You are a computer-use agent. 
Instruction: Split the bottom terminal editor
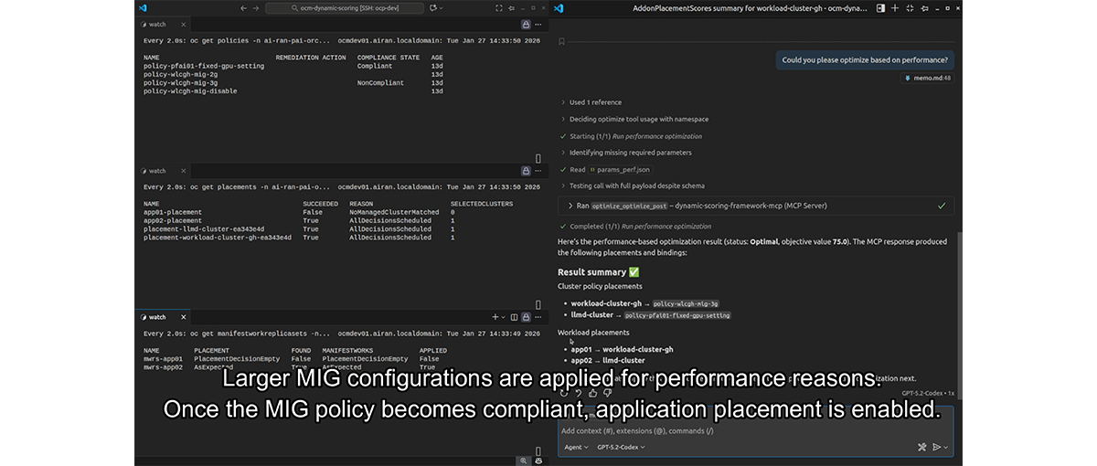(x=514, y=317)
